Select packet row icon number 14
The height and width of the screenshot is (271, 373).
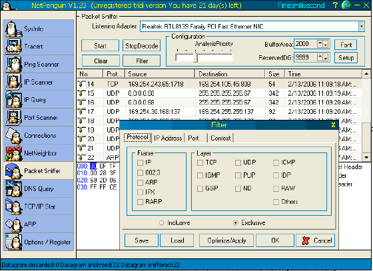tap(81, 84)
